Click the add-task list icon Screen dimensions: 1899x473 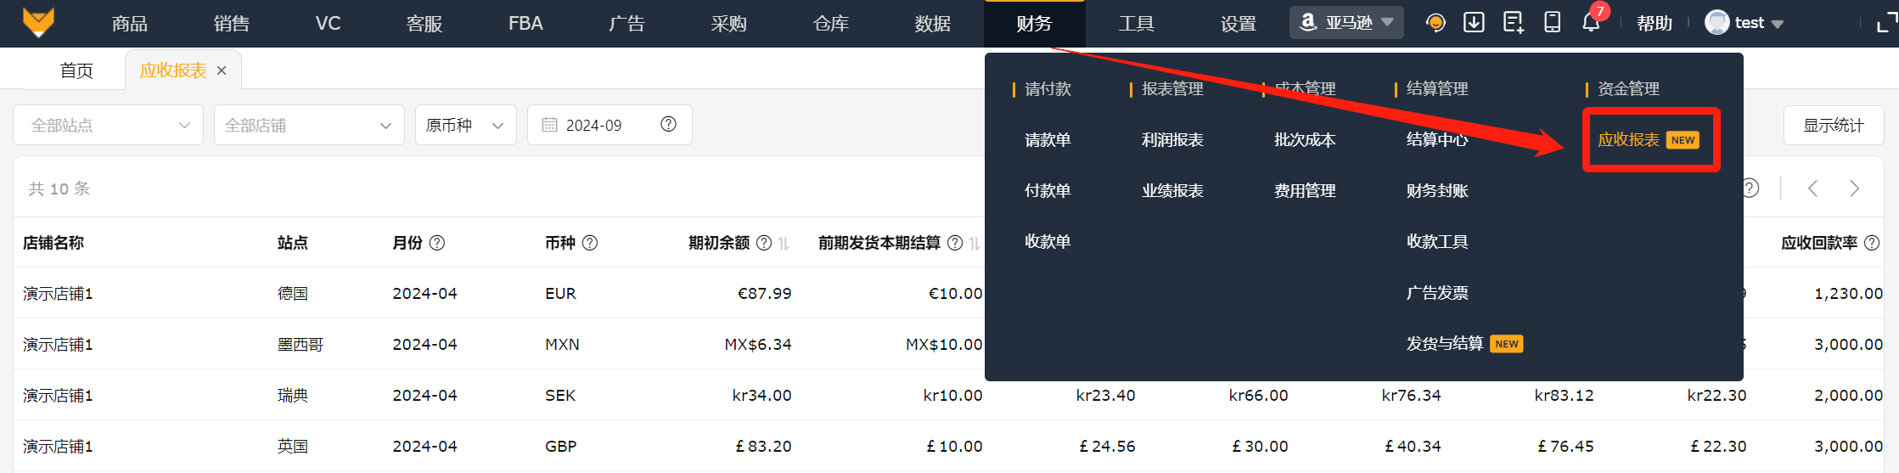click(x=1513, y=23)
